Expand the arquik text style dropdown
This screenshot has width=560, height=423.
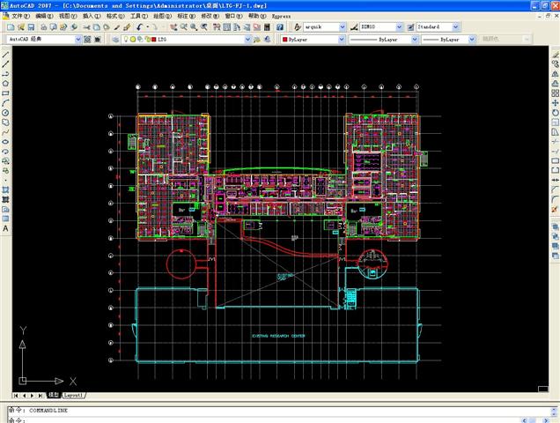tap(343, 26)
